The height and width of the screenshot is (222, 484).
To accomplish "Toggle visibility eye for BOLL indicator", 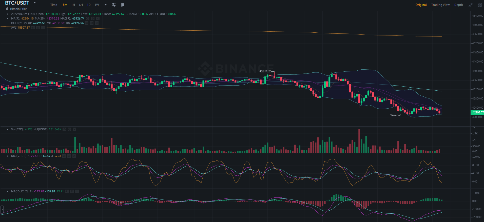I will 87,23.
